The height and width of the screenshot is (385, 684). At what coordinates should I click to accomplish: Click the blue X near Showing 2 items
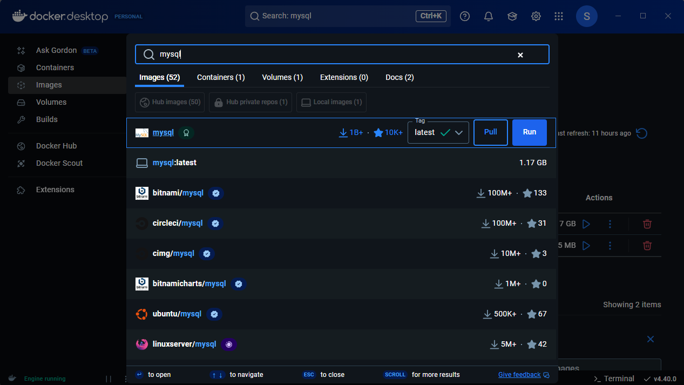651,339
